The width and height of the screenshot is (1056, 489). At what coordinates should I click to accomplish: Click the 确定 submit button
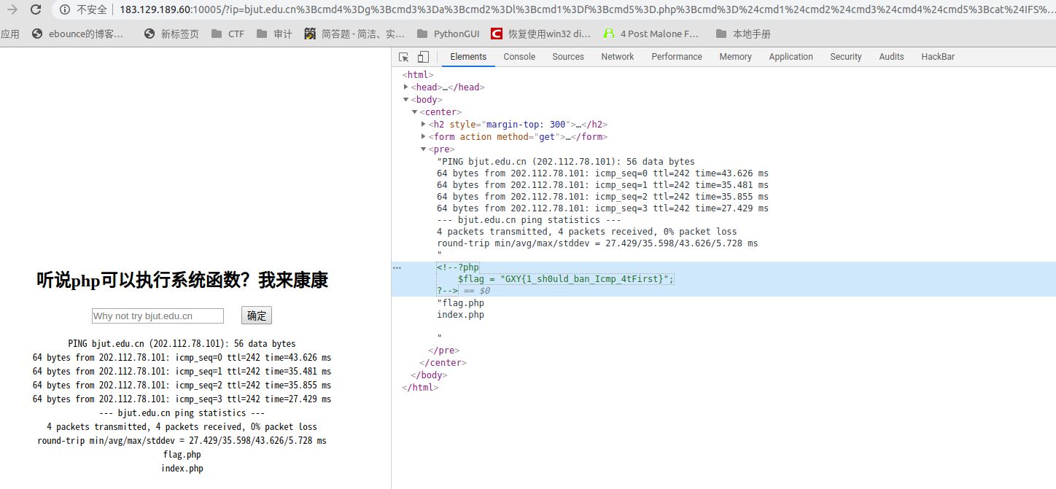click(256, 316)
